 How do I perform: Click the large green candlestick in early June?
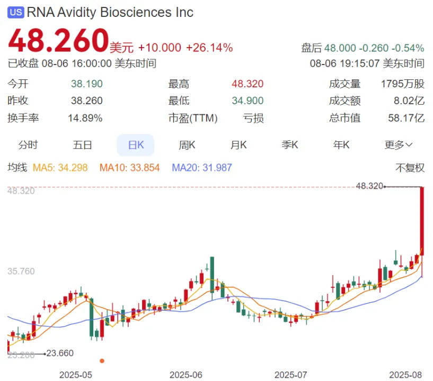[212, 274]
